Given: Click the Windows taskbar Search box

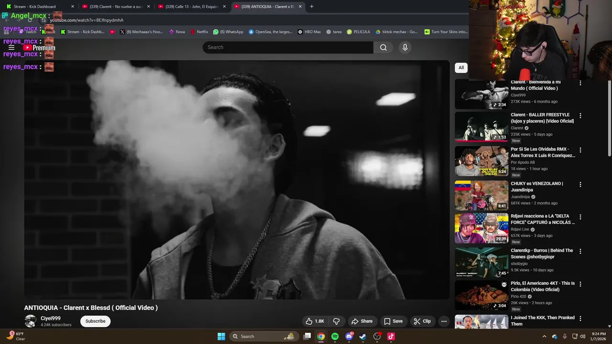Looking at the screenshot, I should point(263,336).
